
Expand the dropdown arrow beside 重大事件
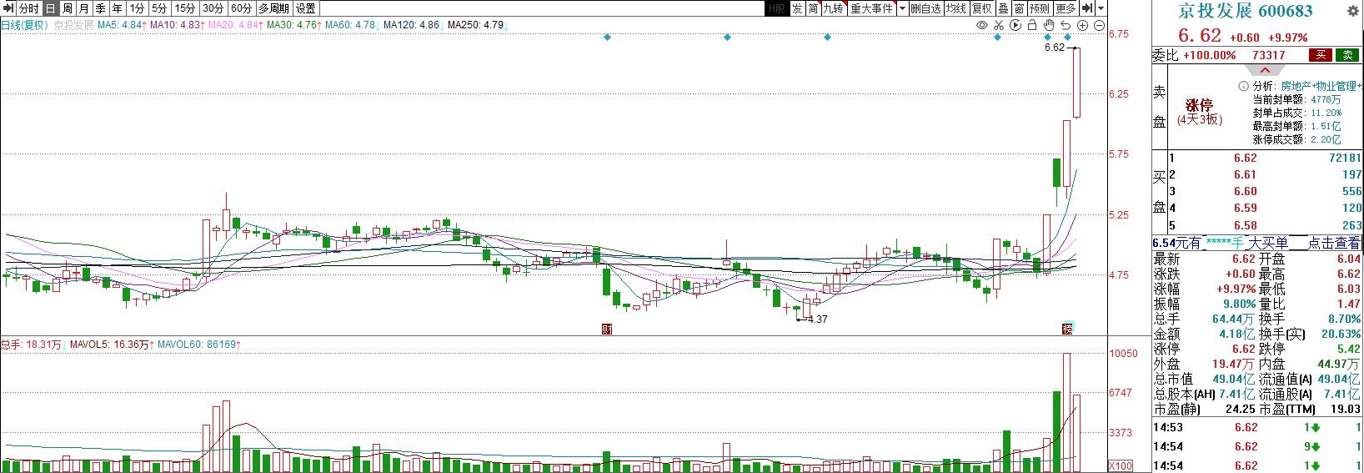[902, 8]
